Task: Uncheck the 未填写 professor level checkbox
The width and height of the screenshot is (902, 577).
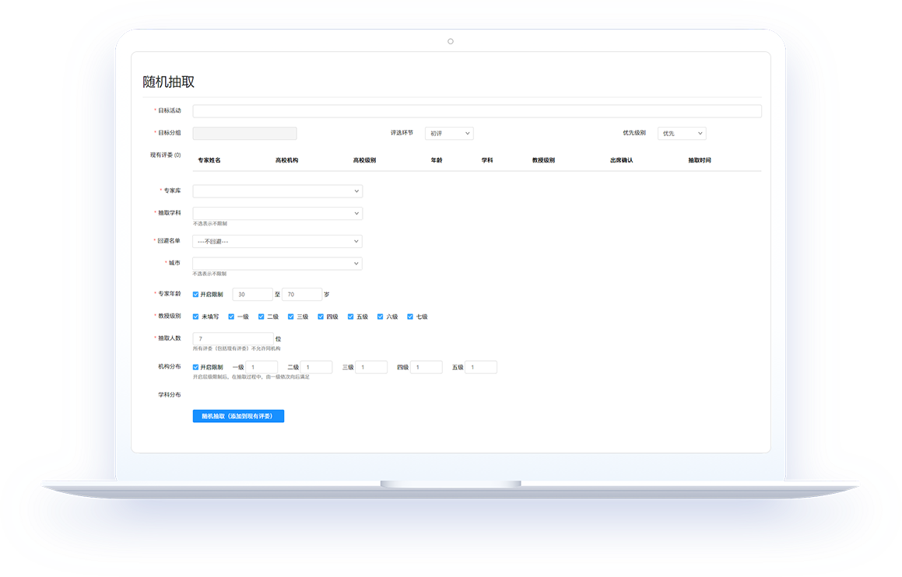Action: click(x=196, y=317)
